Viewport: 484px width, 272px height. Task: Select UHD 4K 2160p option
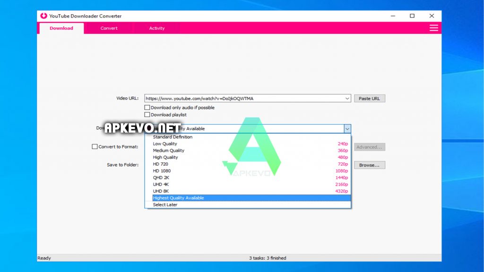248,185
